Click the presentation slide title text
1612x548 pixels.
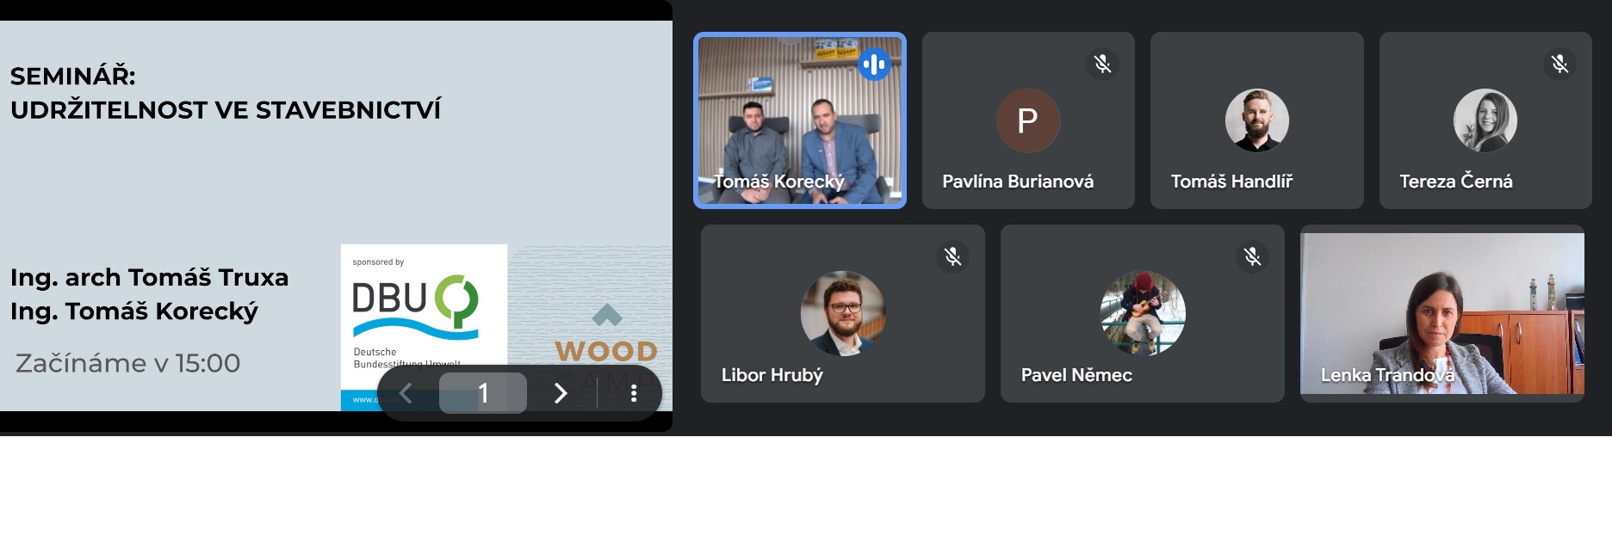226,93
